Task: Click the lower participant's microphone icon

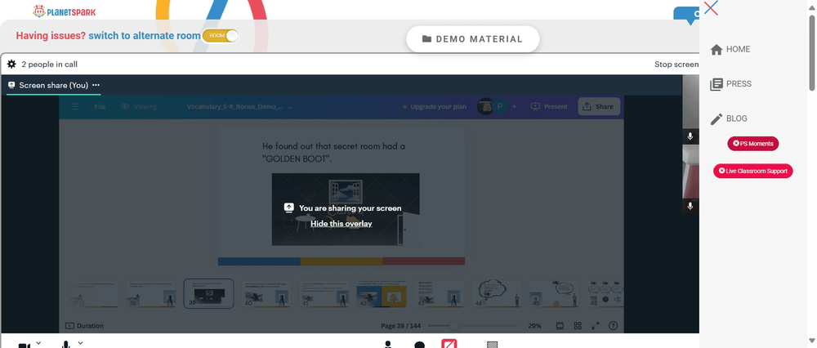Action: coord(690,206)
